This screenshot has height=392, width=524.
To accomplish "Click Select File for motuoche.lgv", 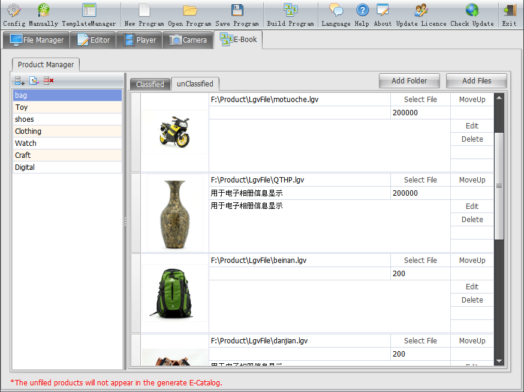I will pos(420,99).
